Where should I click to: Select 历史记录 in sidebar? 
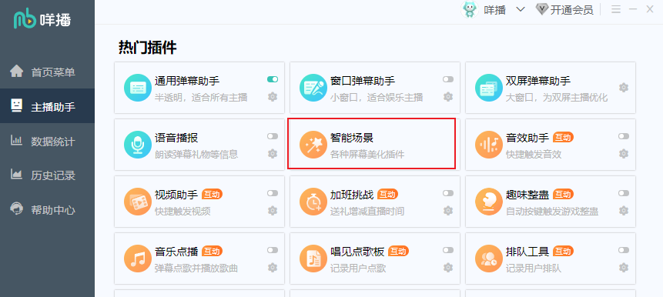[x=48, y=175]
